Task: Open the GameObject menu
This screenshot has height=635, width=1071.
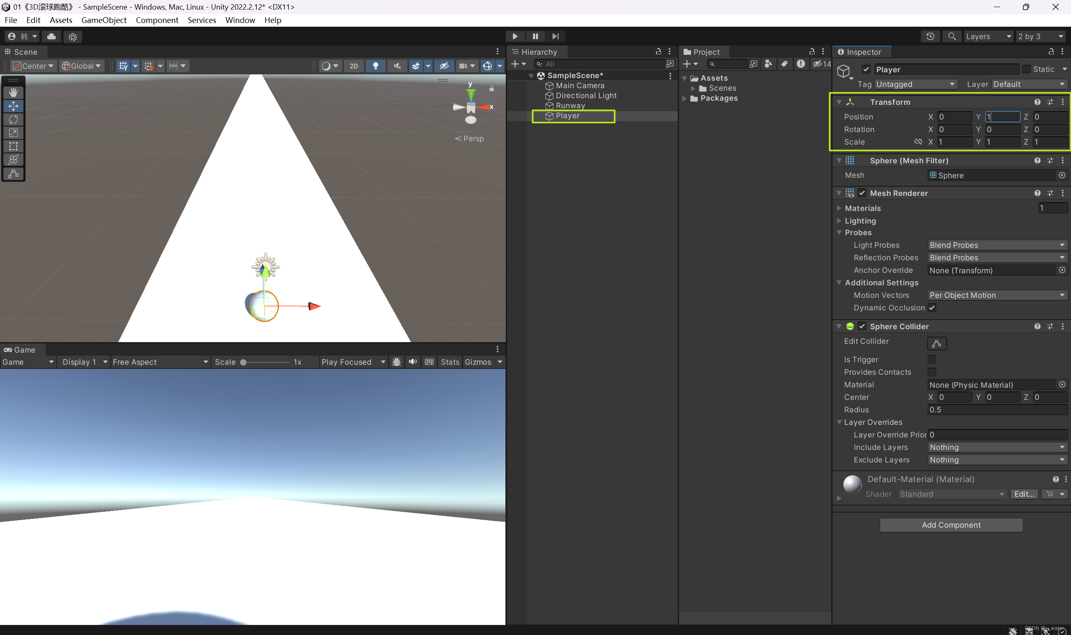Action: click(104, 20)
